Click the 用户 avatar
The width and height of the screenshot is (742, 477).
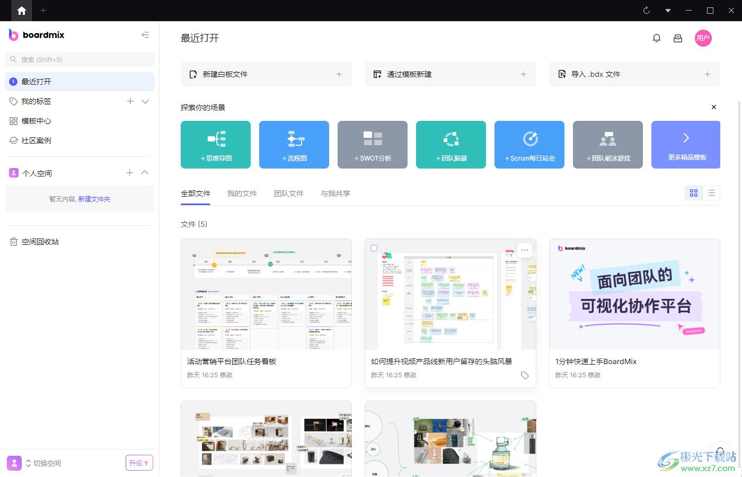703,38
